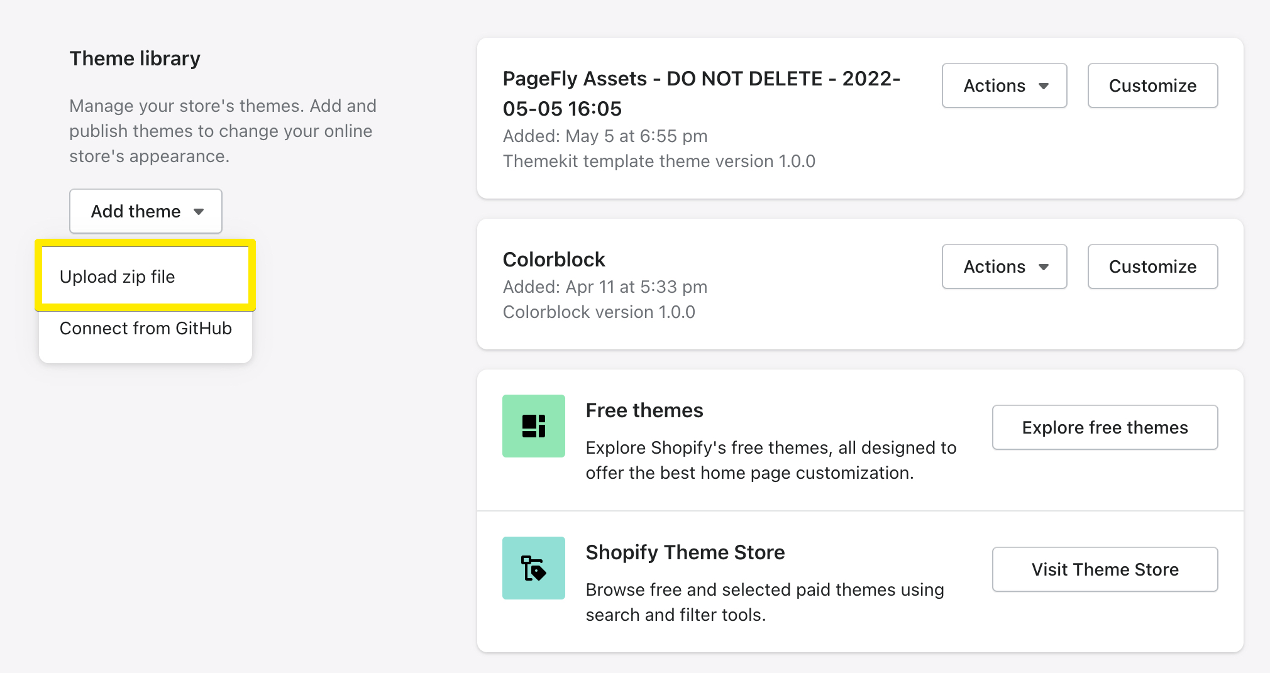The height and width of the screenshot is (673, 1270).
Task: Click the Actions chevron beside Customize on Colorblock
Action: click(x=1045, y=266)
